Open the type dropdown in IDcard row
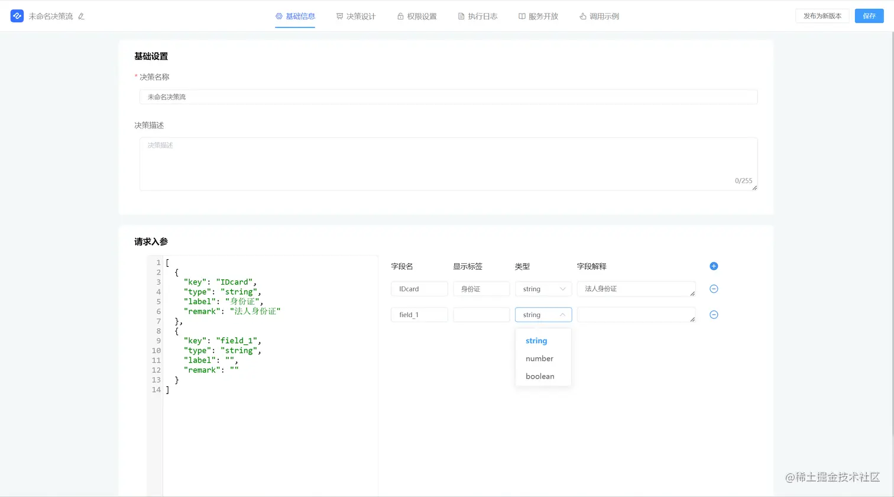The image size is (894, 497). pyautogui.click(x=543, y=289)
